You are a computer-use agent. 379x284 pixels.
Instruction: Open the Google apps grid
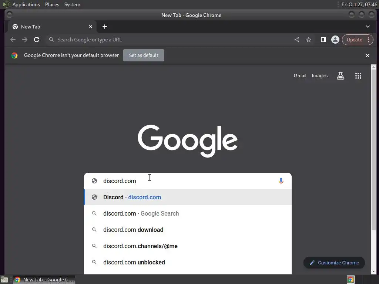pos(358,76)
